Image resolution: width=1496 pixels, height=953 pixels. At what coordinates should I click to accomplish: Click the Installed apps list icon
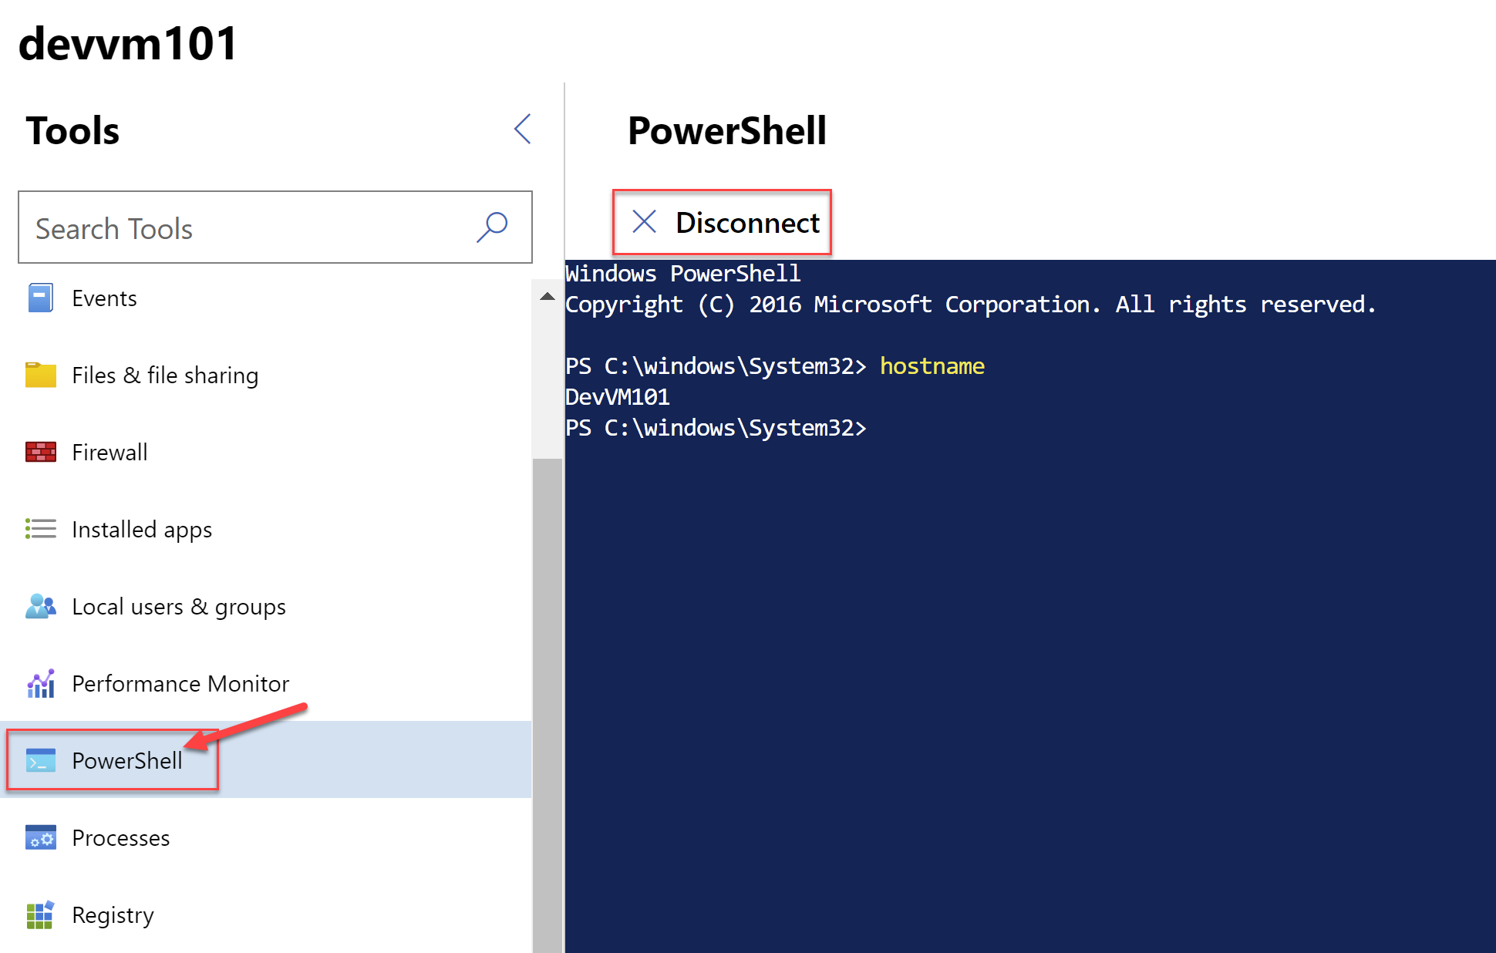[x=41, y=529]
